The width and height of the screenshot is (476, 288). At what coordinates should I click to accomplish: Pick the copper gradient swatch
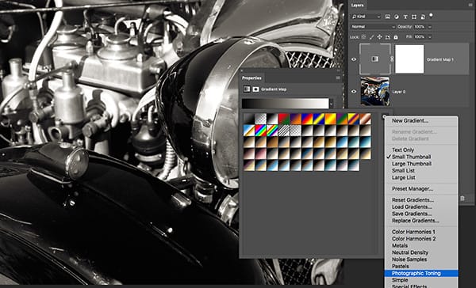pos(365,119)
